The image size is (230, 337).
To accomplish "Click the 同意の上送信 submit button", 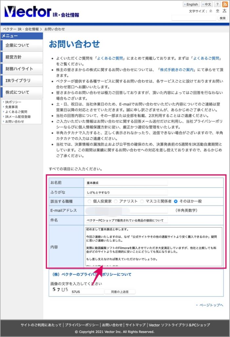I will (120, 292).
